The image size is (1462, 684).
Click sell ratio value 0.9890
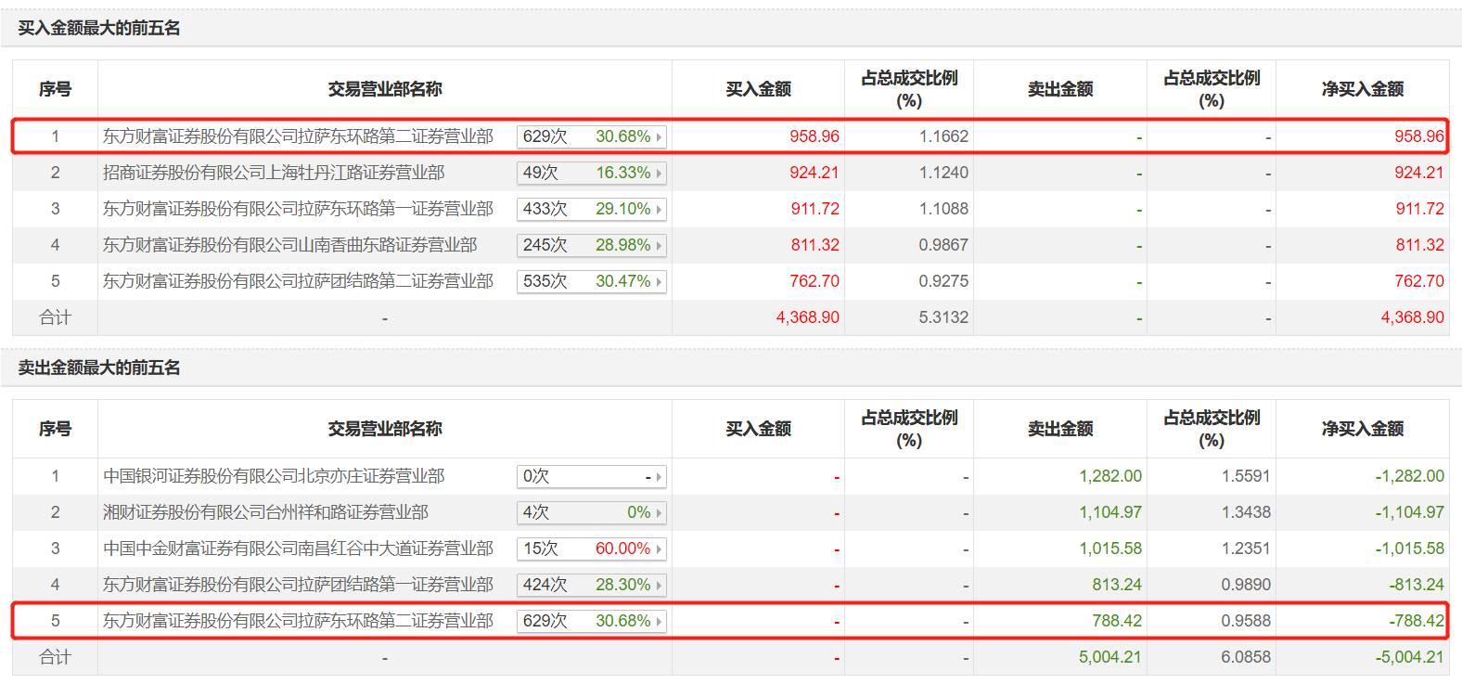point(1246,585)
